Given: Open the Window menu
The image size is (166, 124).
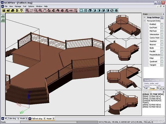Looking at the screenshot, I should [x=39, y=6].
